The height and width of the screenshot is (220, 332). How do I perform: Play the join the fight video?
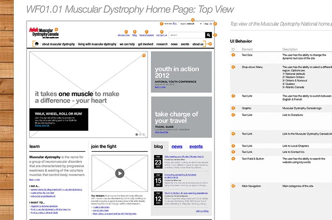pyautogui.click(x=120, y=173)
